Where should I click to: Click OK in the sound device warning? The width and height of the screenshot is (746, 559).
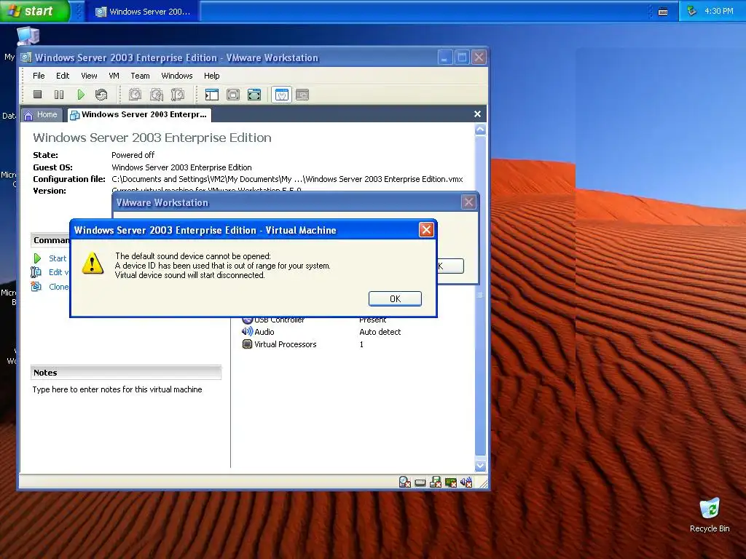pos(395,298)
